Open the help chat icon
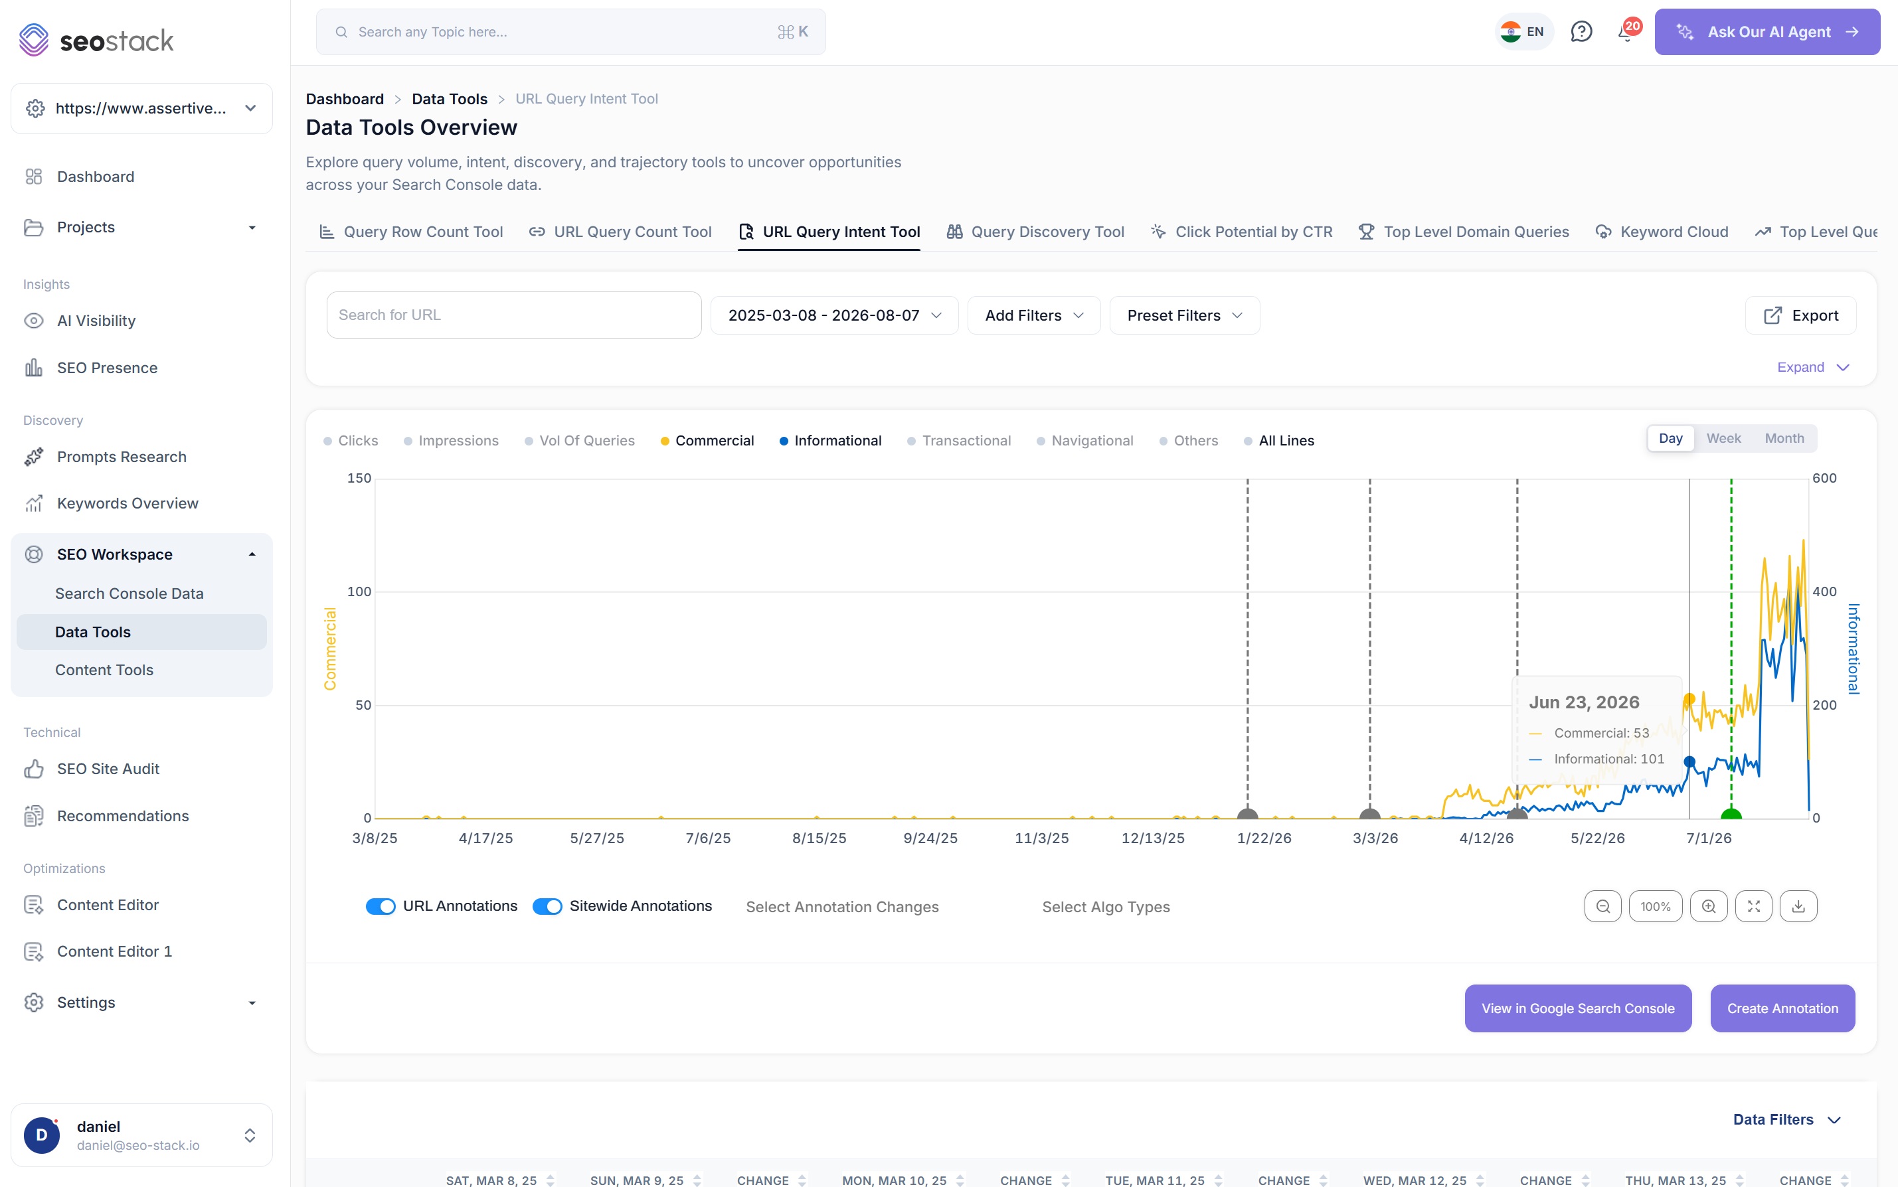The image size is (1898, 1187). (x=1581, y=31)
